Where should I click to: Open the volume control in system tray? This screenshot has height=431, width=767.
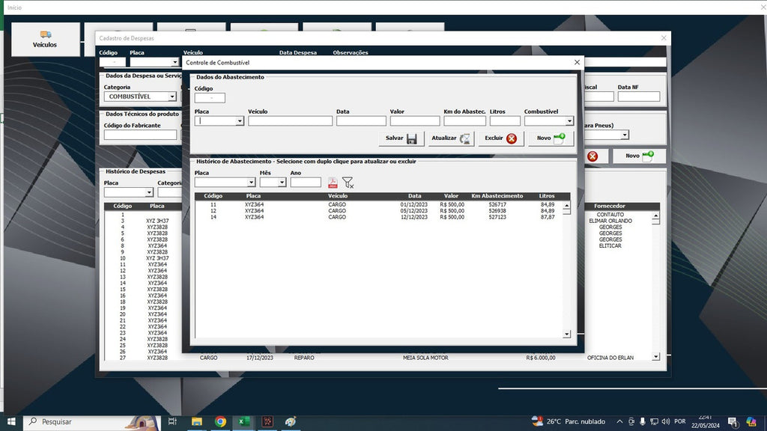click(x=666, y=421)
